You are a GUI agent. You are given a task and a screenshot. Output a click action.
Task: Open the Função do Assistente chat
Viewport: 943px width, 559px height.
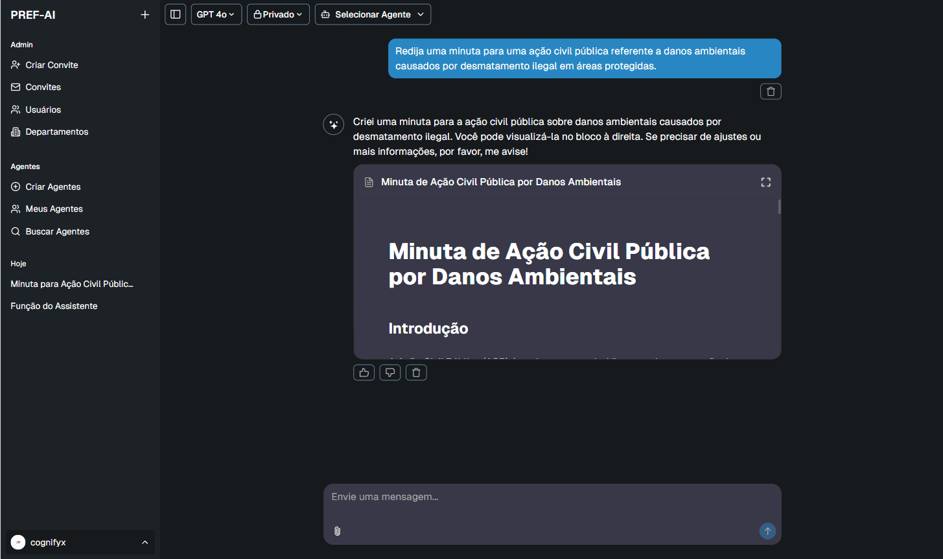click(x=54, y=306)
